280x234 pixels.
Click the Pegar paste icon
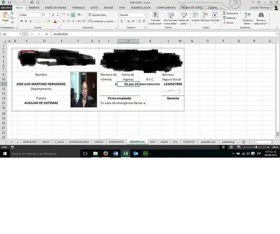click(x=5, y=15)
